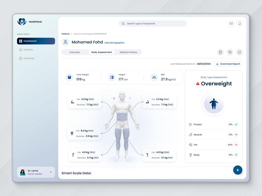The height and width of the screenshot is (196, 262).
Task: Click the Fat 44% value
Action: [x=230, y=145]
